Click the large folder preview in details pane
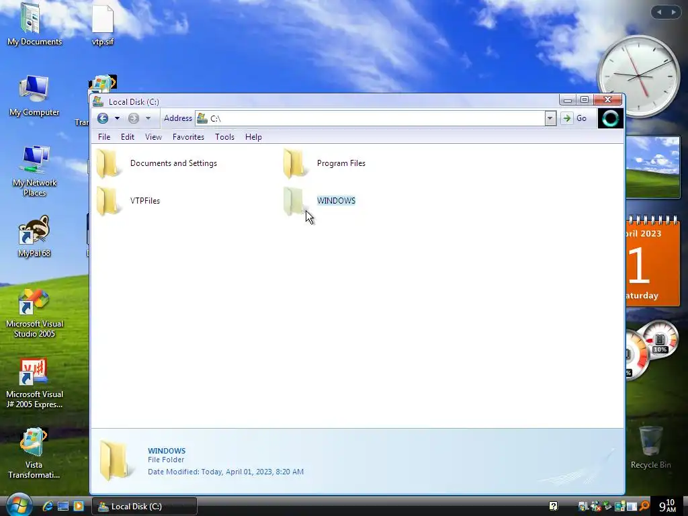Image resolution: width=688 pixels, height=516 pixels. (114, 460)
